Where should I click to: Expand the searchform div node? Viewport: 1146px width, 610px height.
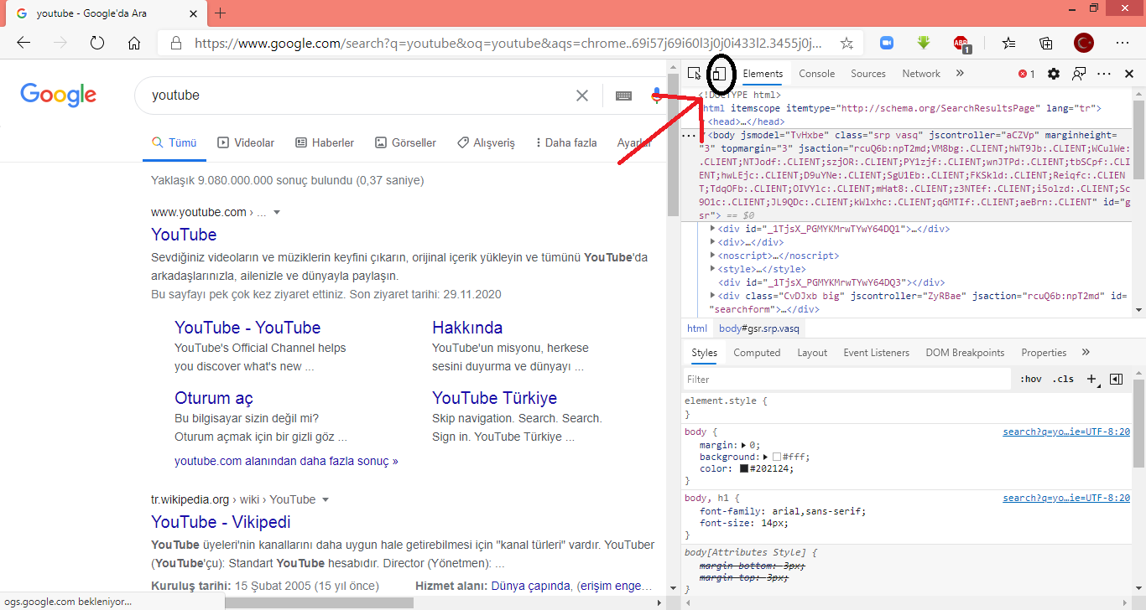pos(713,296)
